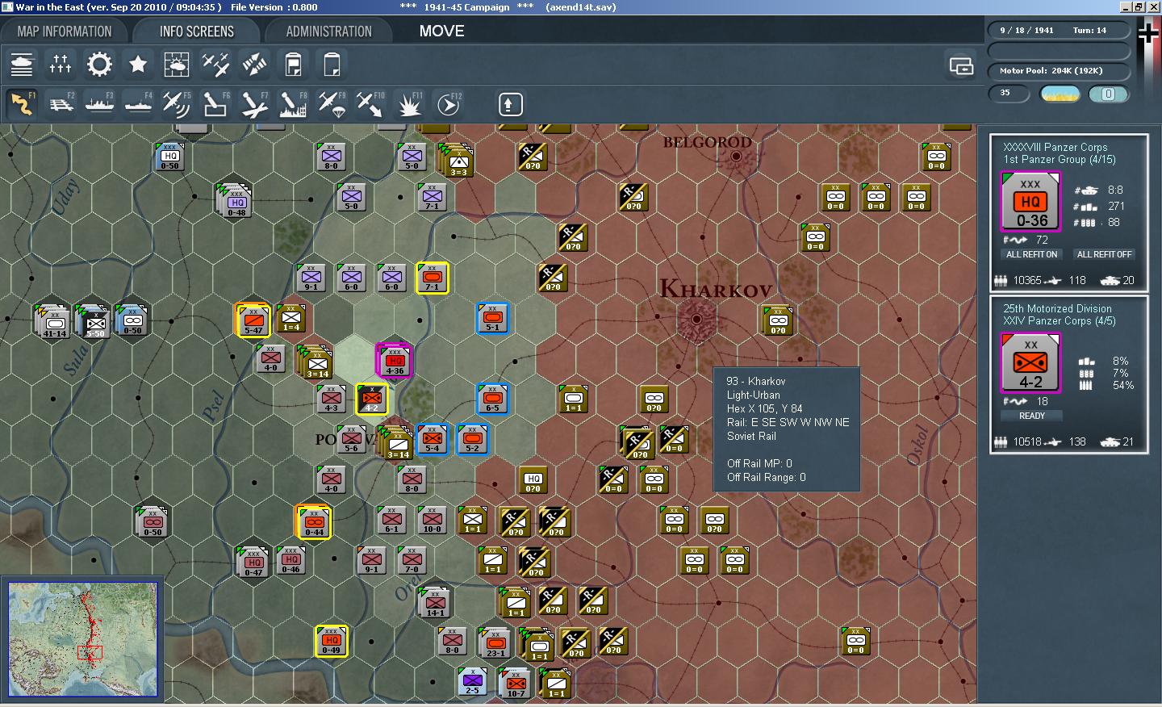Image resolution: width=1162 pixels, height=707 pixels.
Task: Select the yellow-bordered 0-49 HQ counter
Action: (x=331, y=641)
